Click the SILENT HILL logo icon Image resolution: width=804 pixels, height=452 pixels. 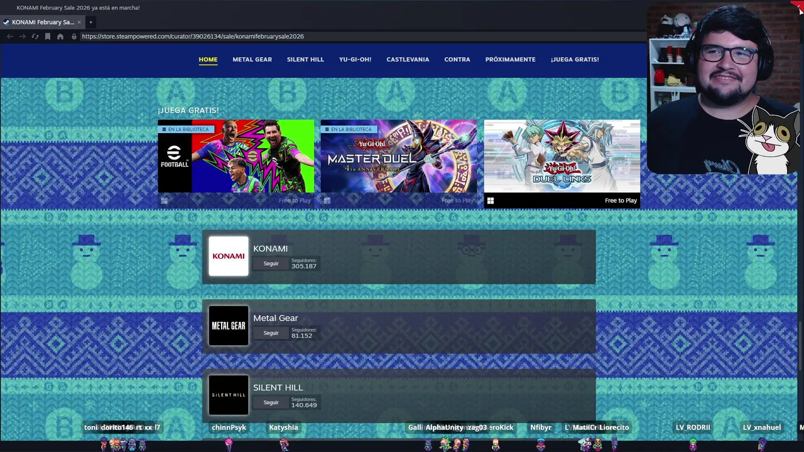[x=229, y=395]
